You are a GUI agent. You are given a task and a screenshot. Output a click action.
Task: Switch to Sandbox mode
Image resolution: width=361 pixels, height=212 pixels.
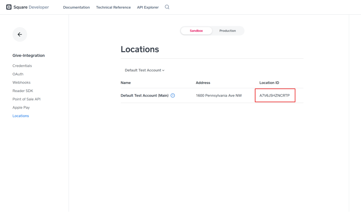tap(196, 31)
